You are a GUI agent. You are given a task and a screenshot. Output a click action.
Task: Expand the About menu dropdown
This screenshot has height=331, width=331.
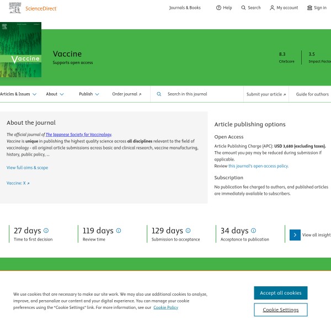55,94
